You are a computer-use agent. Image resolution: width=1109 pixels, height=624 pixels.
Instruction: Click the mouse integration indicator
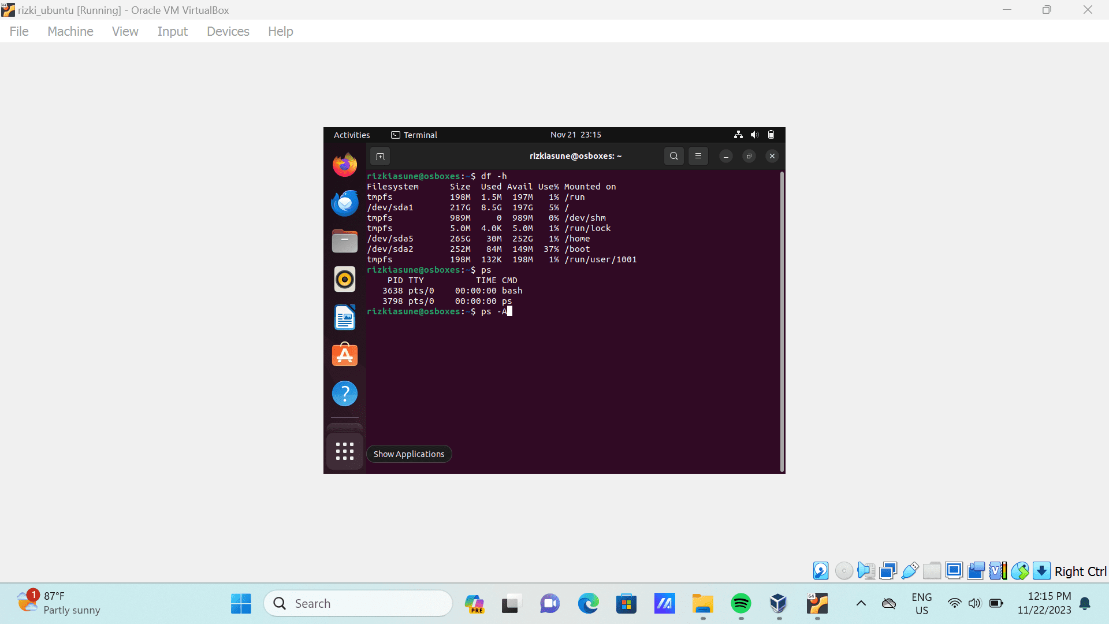pos(1019,571)
